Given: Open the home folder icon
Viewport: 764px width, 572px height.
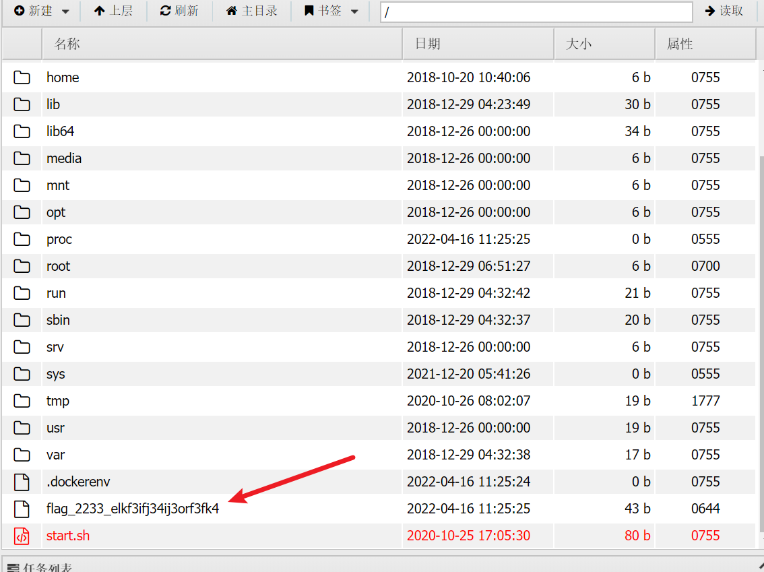Looking at the screenshot, I should [x=22, y=77].
